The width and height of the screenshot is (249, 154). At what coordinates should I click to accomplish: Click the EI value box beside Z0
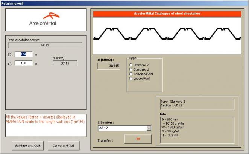(x=65, y=63)
